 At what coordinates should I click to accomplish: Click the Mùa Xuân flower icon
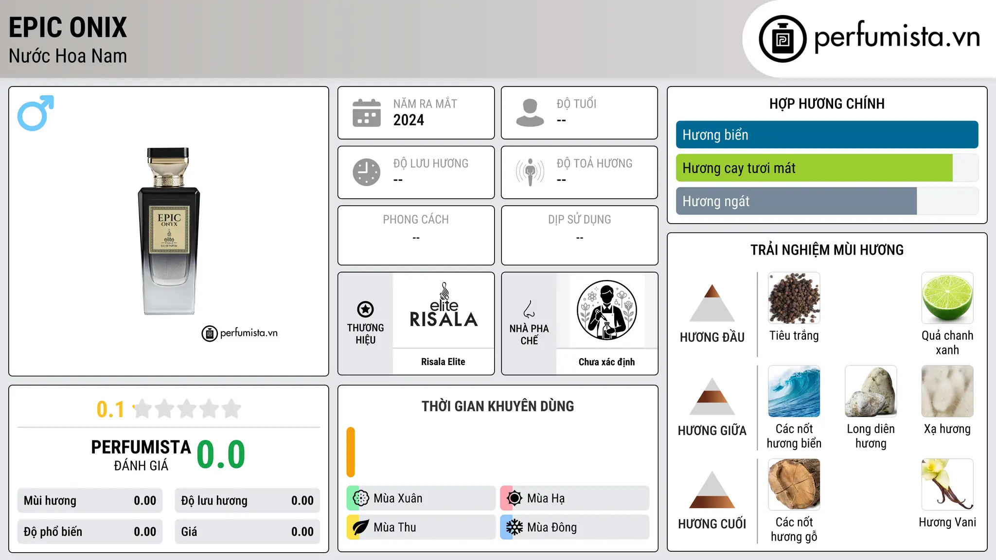click(361, 498)
